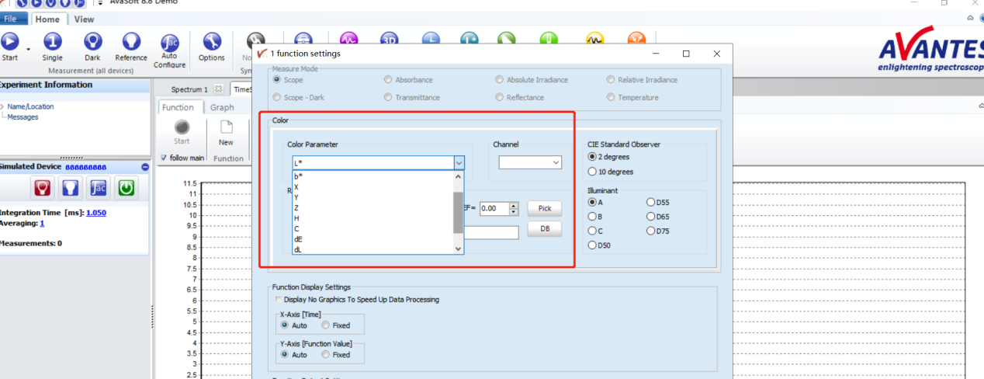Viewport: 984px width, 379px height.
Task: Select 10 degrees CIE observer
Action: click(x=593, y=172)
